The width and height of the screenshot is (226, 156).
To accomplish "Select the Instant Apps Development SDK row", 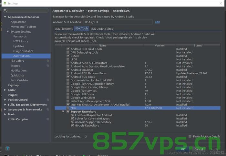I will point(137,101).
